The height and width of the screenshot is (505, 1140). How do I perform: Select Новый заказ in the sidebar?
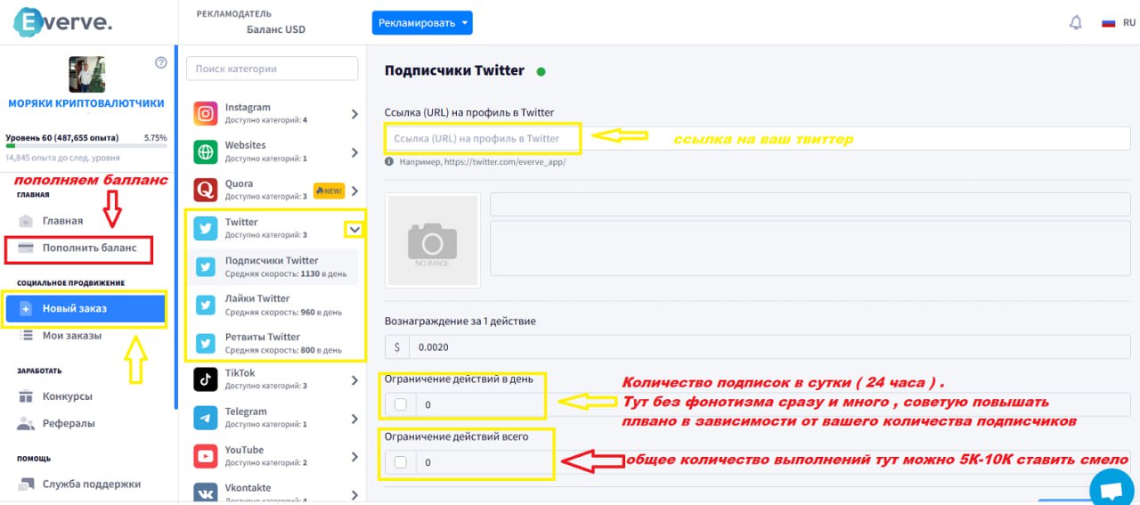pyautogui.click(x=85, y=309)
